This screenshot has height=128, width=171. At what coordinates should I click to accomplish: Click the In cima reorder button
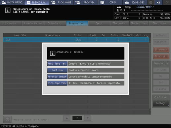pyautogui.click(x=161, y=70)
